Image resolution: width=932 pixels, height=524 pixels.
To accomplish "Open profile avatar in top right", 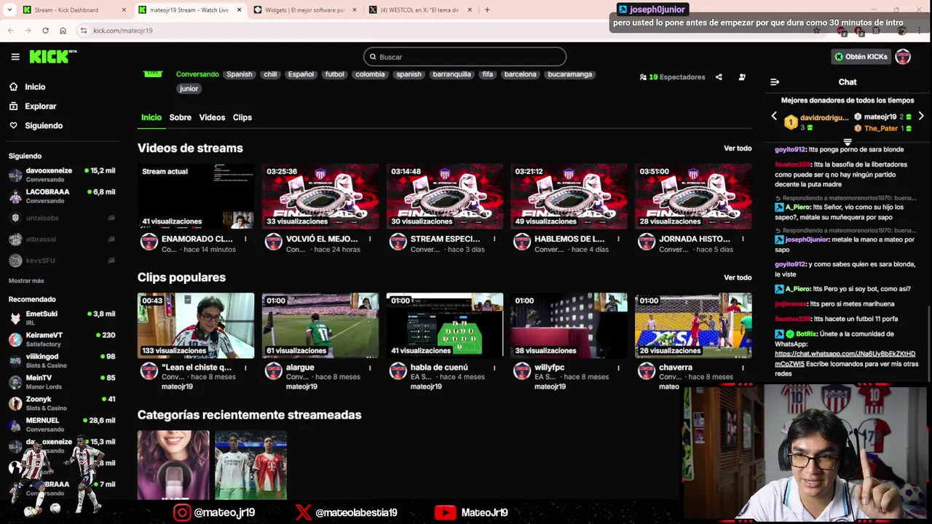I will click(x=903, y=57).
